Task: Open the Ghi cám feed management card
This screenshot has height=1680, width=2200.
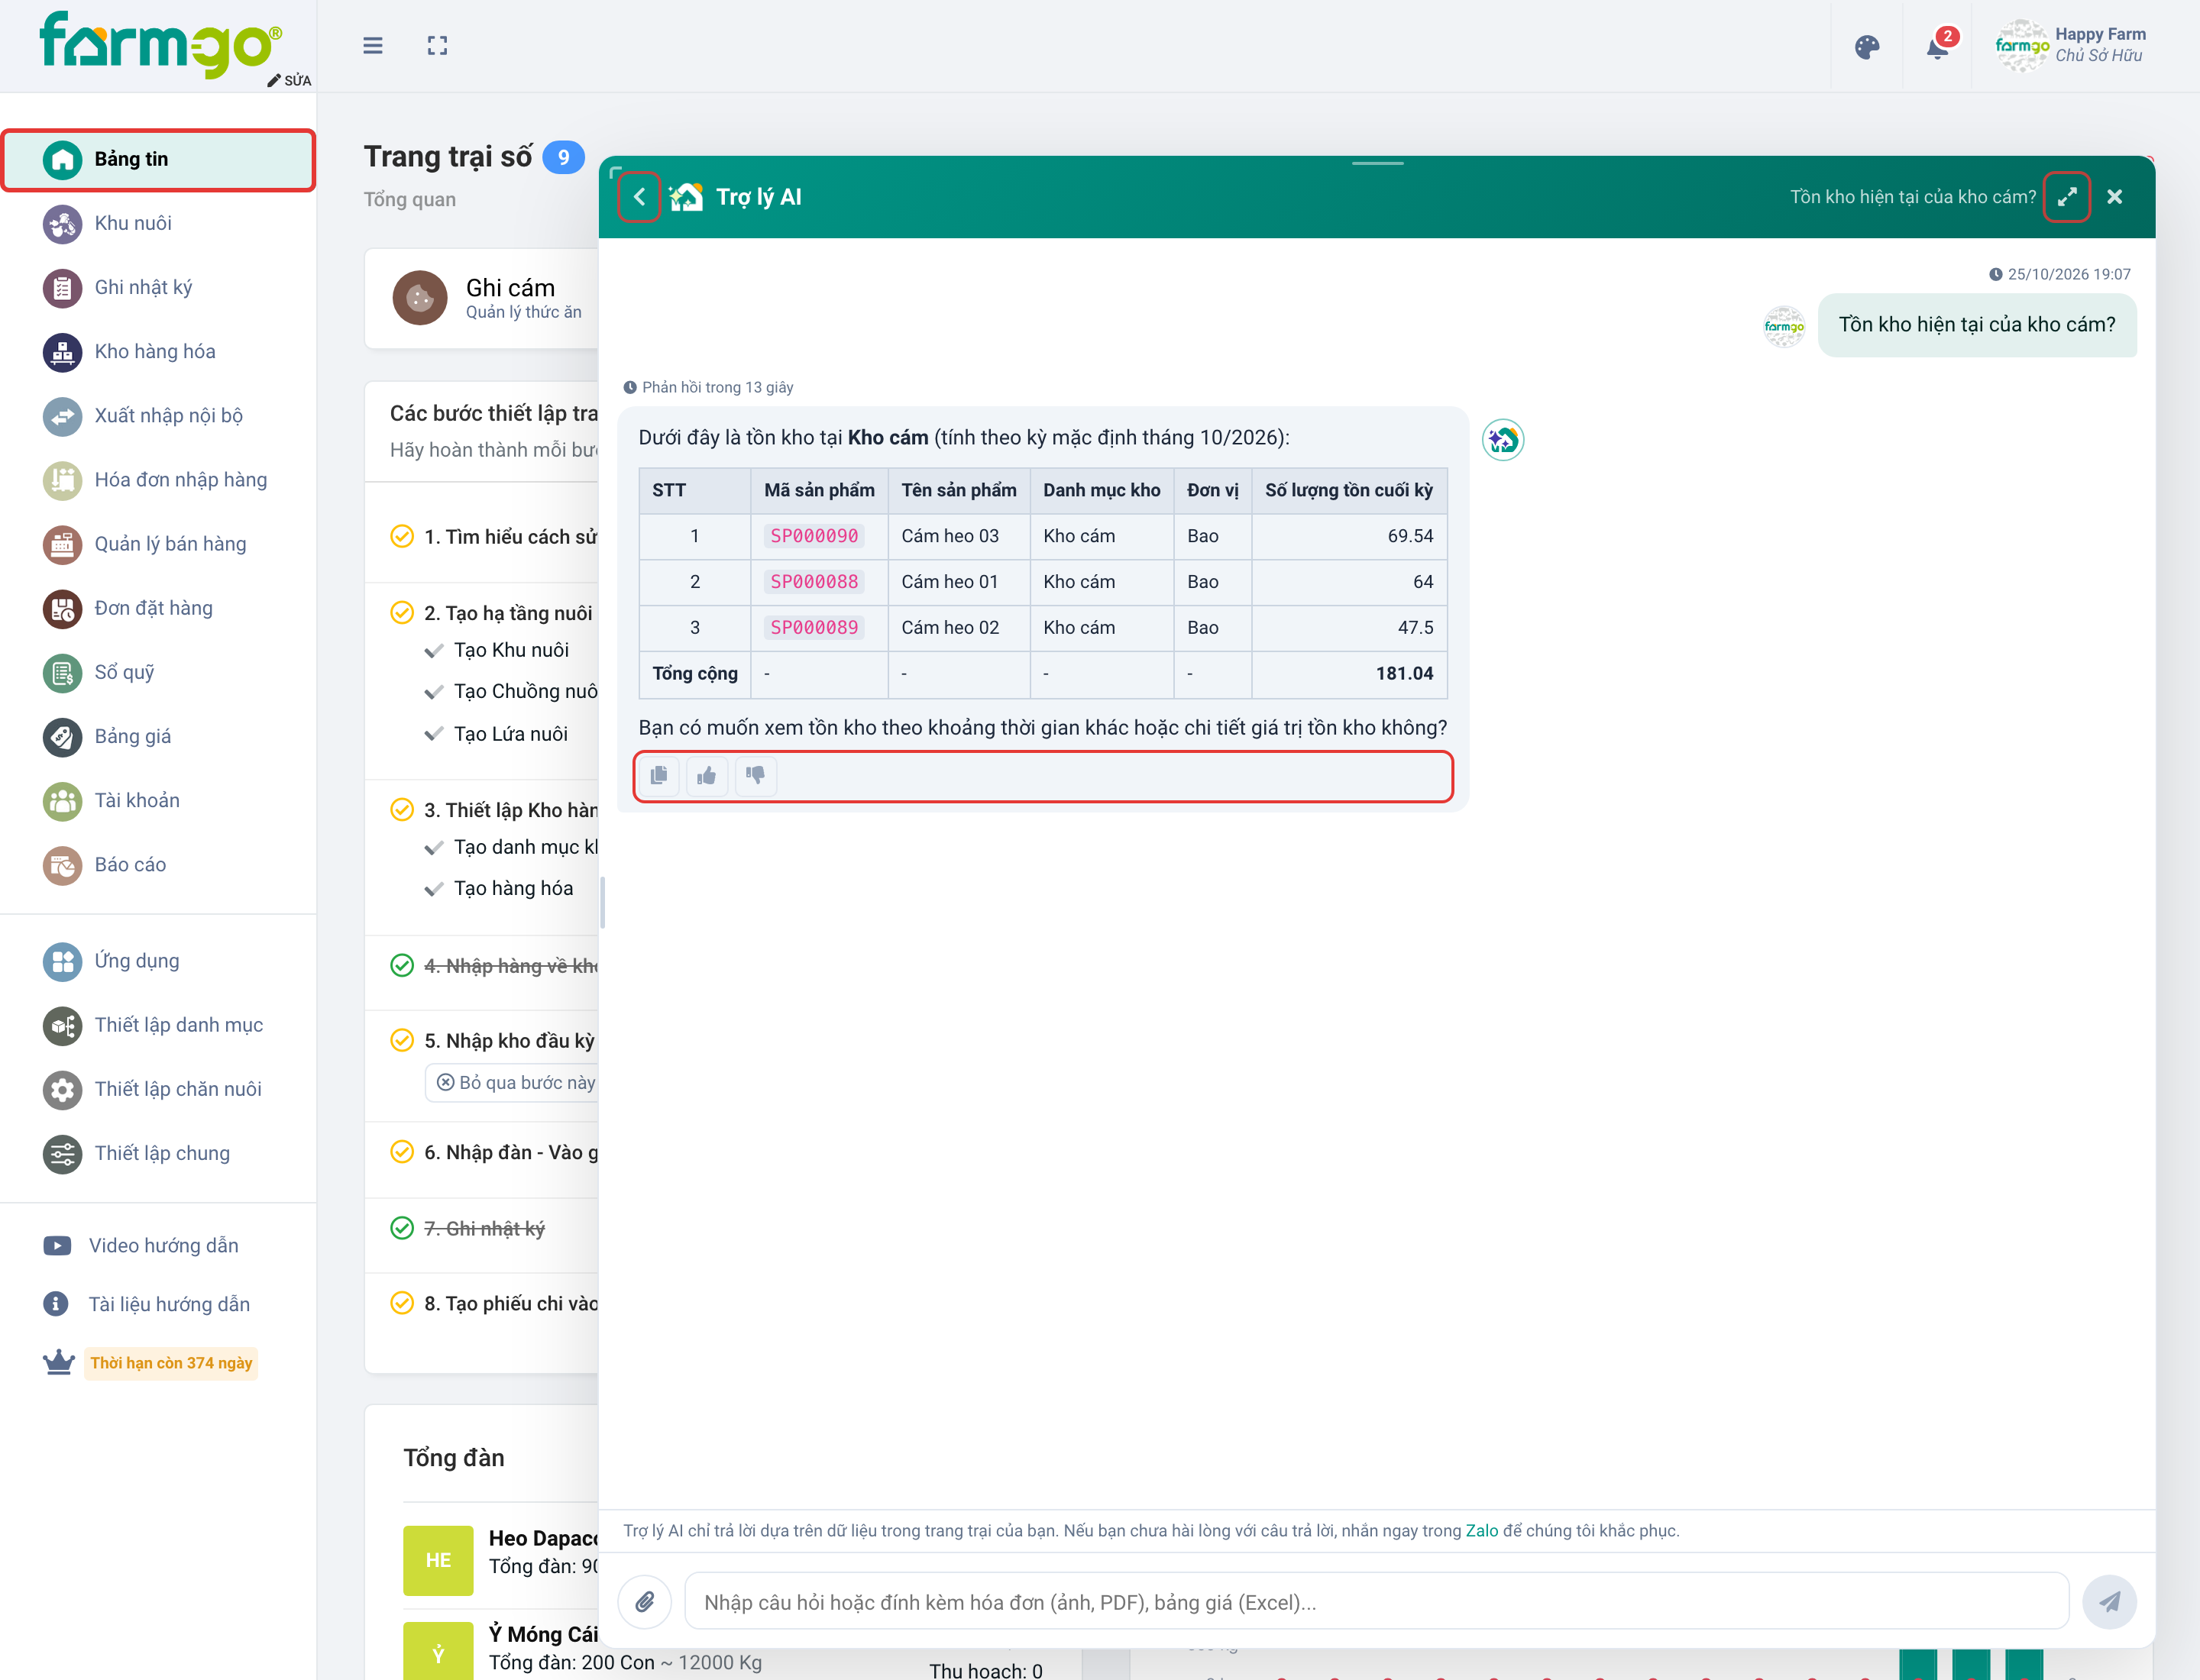Action: pyautogui.click(x=484, y=298)
